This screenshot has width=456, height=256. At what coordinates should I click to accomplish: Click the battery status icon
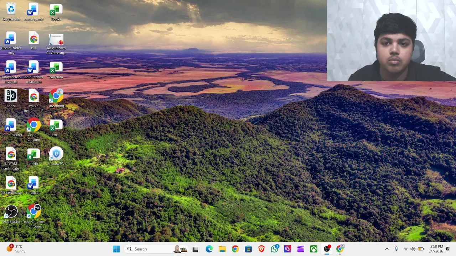(421, 249)
